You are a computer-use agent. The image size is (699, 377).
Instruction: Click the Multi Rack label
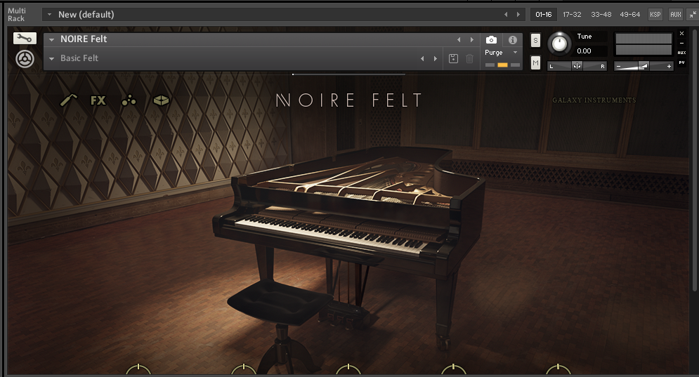pyautogui.click(x=16, y=14)
